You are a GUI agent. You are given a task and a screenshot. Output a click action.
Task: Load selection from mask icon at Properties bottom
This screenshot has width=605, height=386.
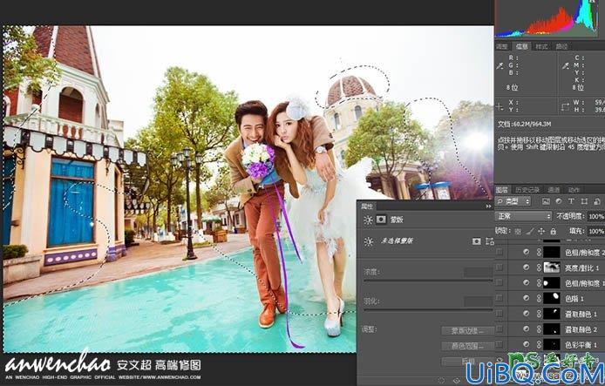[442, 381]
